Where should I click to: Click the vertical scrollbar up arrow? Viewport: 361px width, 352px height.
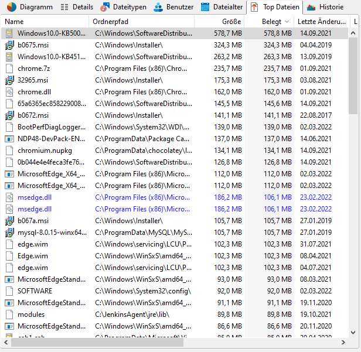(353, 33)
